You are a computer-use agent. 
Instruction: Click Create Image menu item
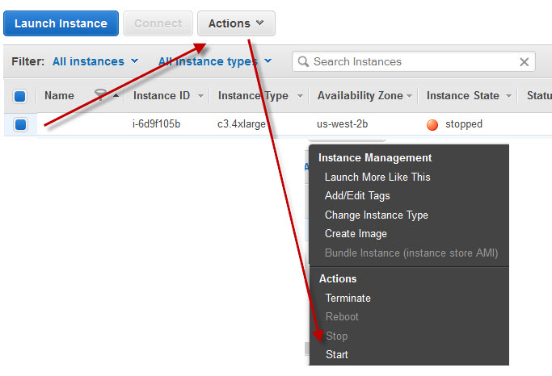pyautogui.click(x=356, y=233)
